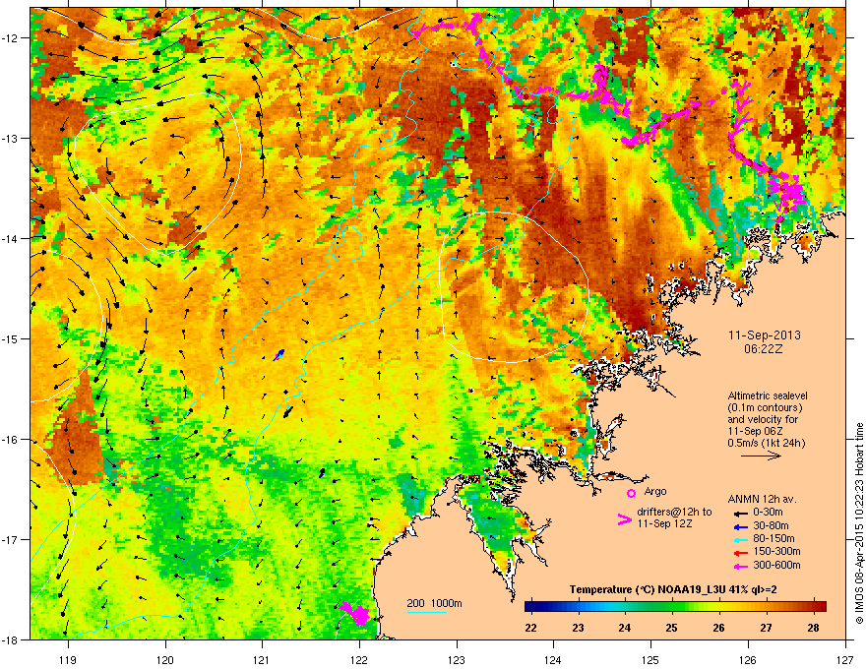Click the latitude axis label -15

tap(10, 338)
